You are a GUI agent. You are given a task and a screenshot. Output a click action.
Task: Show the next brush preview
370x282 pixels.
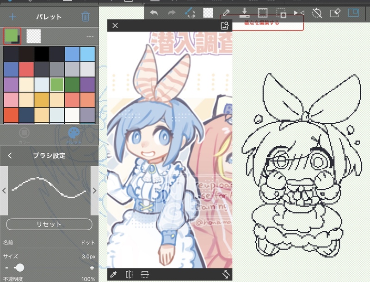click(95, 191)
